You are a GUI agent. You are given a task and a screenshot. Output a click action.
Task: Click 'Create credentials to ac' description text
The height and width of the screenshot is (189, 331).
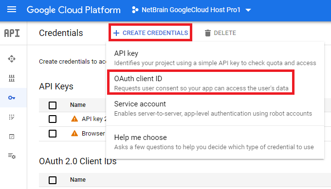73,62
